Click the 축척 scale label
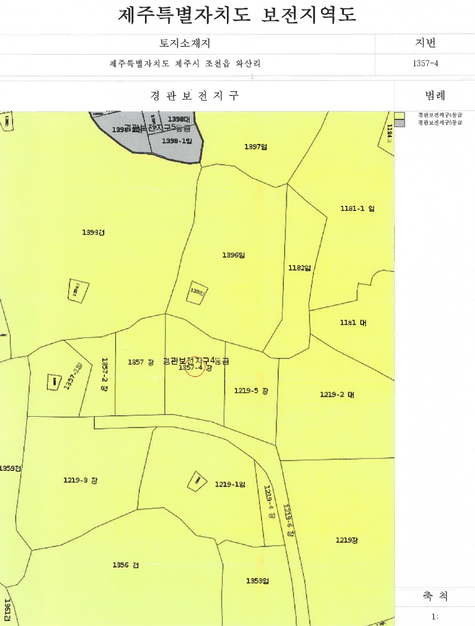The width and height of the screenshot is (475, 626). point(435,596)
